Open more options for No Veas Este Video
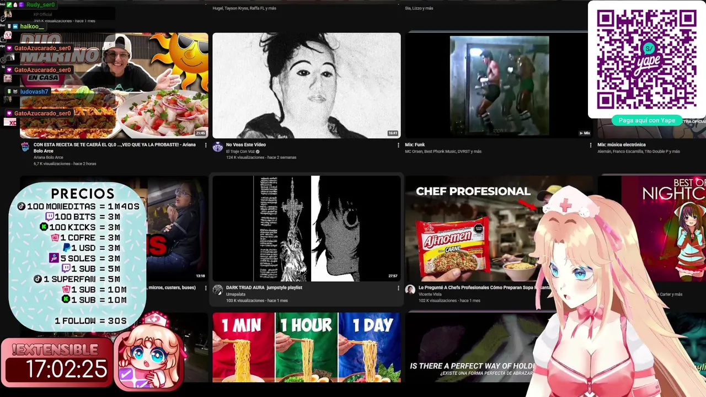 pyautogui.click(x=398, y=145)
